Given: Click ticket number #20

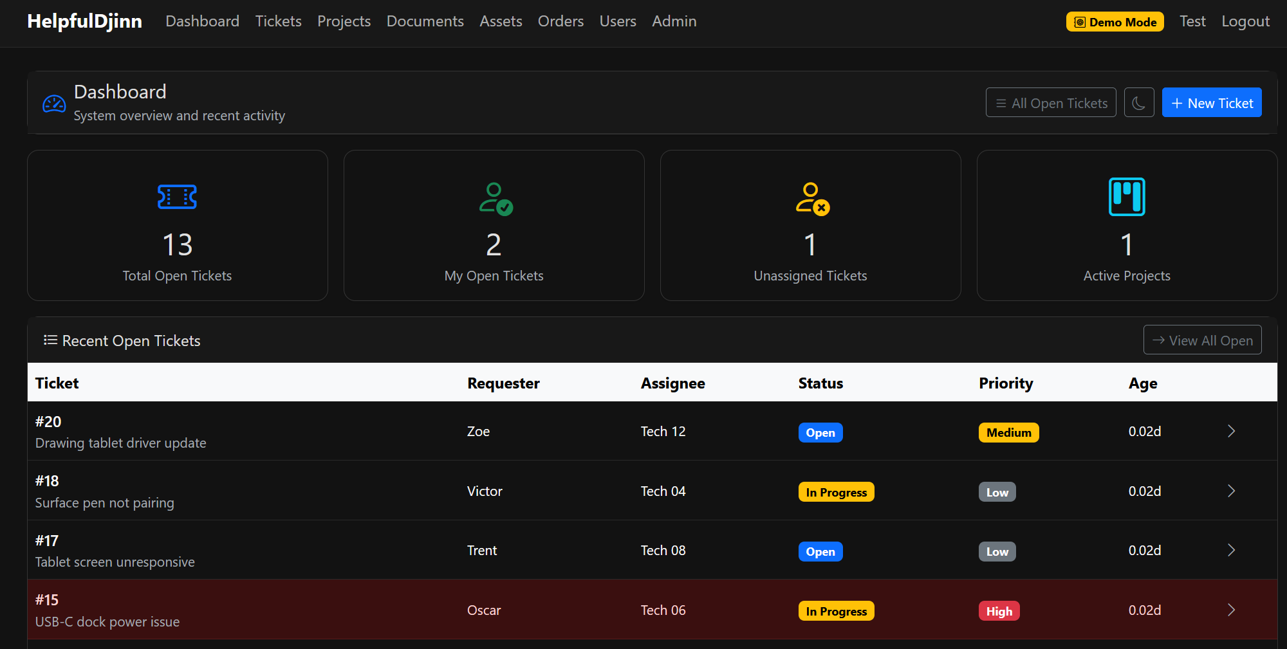Looking at the screenshot, I should 48,422.
